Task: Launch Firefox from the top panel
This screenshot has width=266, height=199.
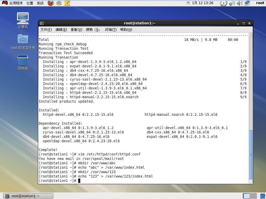Action: 51,3
